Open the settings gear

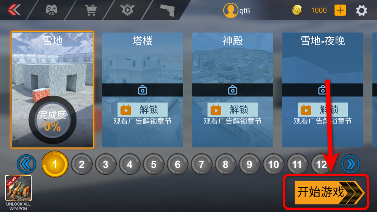pos(361,11)
